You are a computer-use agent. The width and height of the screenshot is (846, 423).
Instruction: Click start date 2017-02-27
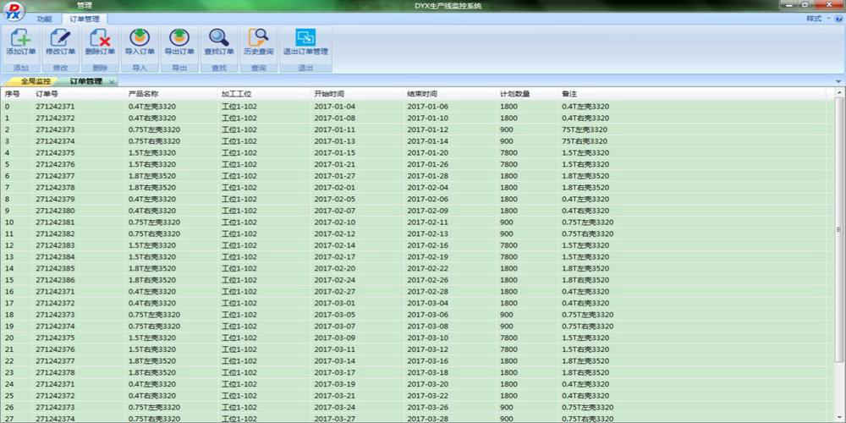tap(335, 291)
